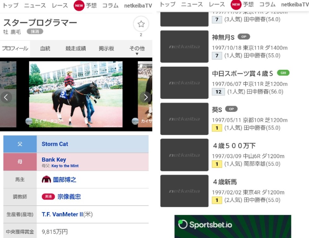This screenshot has height=238, width=309.
Task: Click finish position 7 for 神無月S
Action: pyautogui.click(x=217, y=56)
